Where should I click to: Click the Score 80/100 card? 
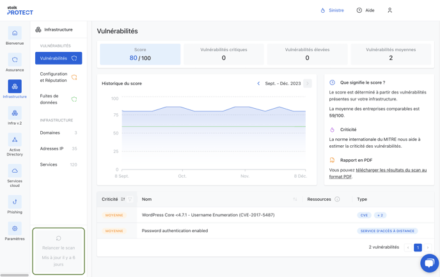point(140,54)
